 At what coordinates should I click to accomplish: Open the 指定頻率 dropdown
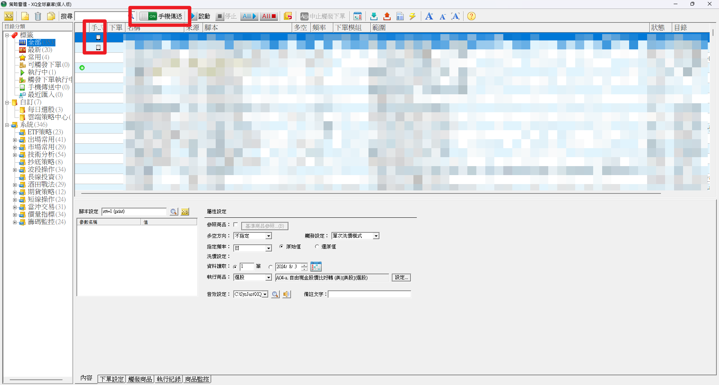[x=269, y=248]
